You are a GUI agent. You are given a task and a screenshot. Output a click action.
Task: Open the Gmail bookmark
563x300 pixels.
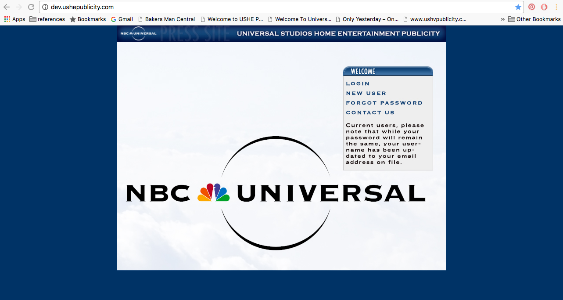click(122, 19)
